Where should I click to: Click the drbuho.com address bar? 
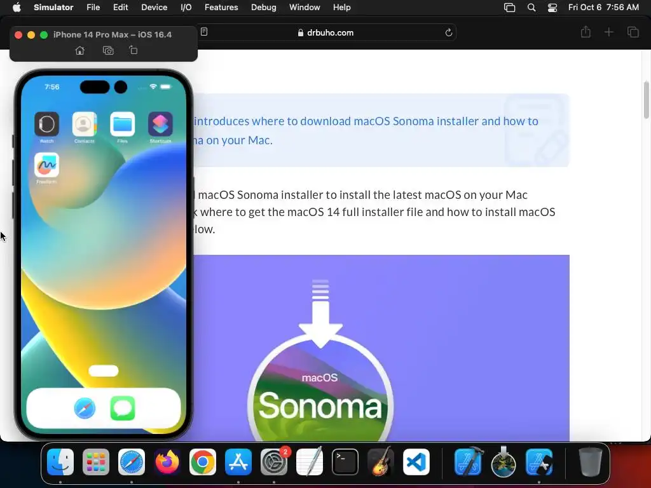click(x=325, y=32)
